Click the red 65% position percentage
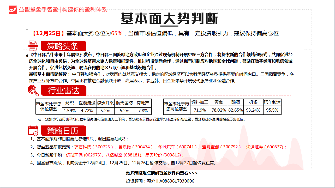The width and height of the screenshot is (335, 188). pos(117,33)
